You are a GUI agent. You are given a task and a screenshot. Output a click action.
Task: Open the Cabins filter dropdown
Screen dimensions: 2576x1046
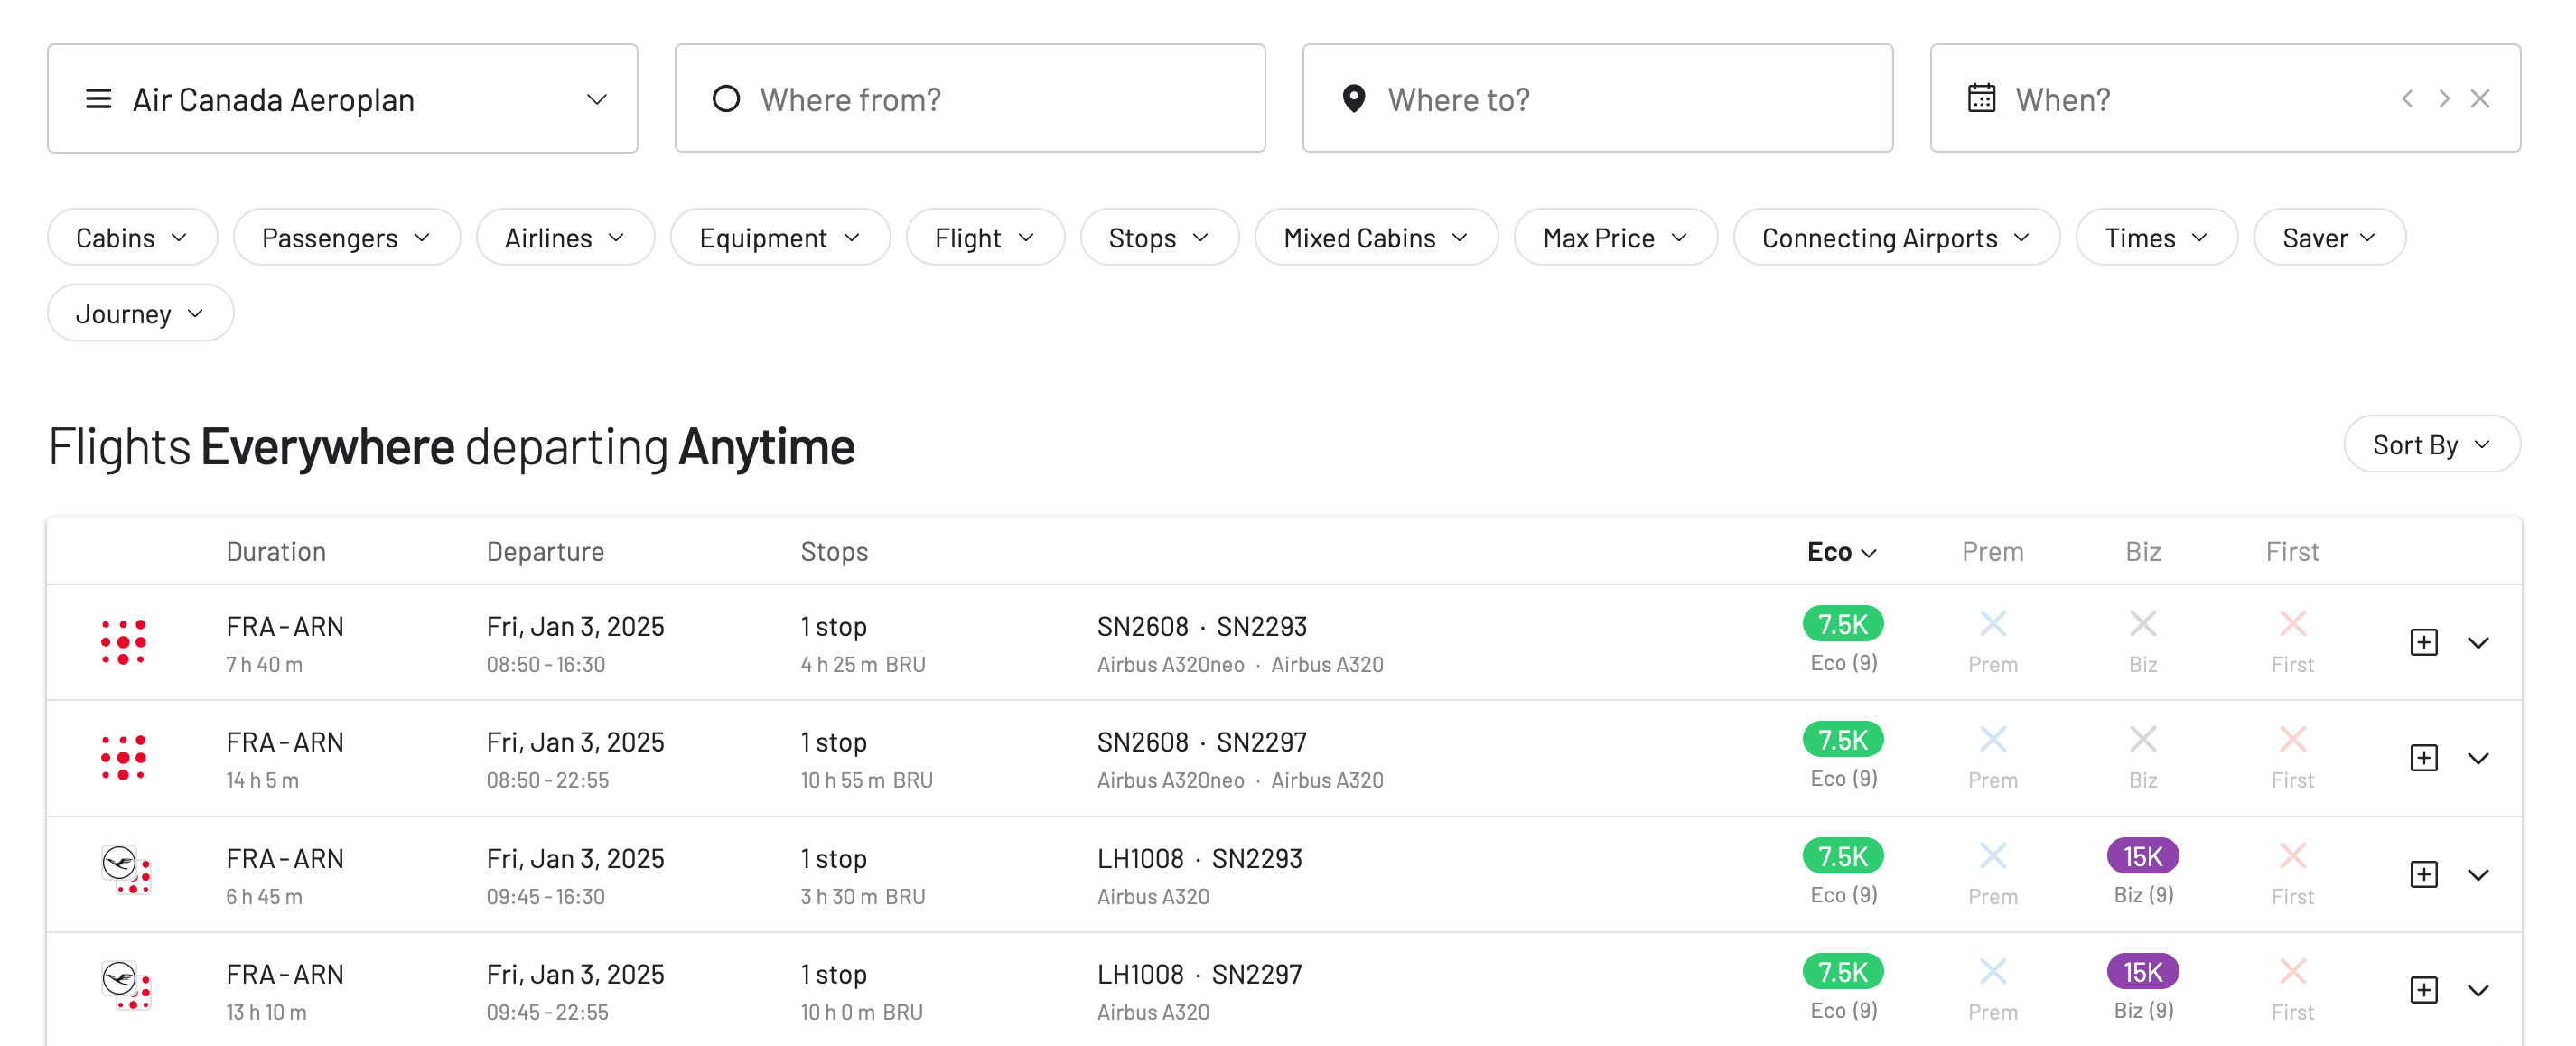(132, 237)
